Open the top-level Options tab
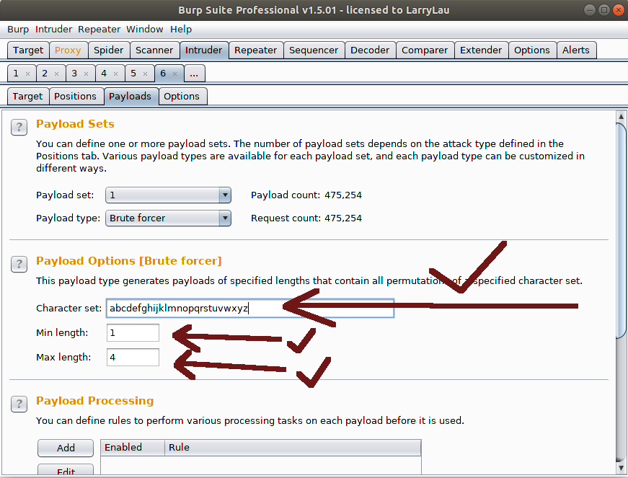 pyautogui.click(x=532, y=50)
